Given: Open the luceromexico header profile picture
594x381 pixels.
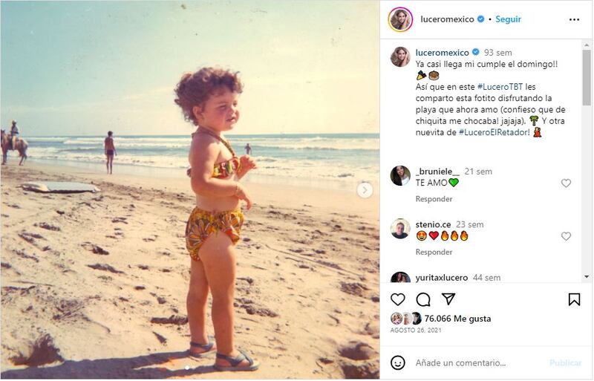Looking at the screenshot, I should pos(400,19).
